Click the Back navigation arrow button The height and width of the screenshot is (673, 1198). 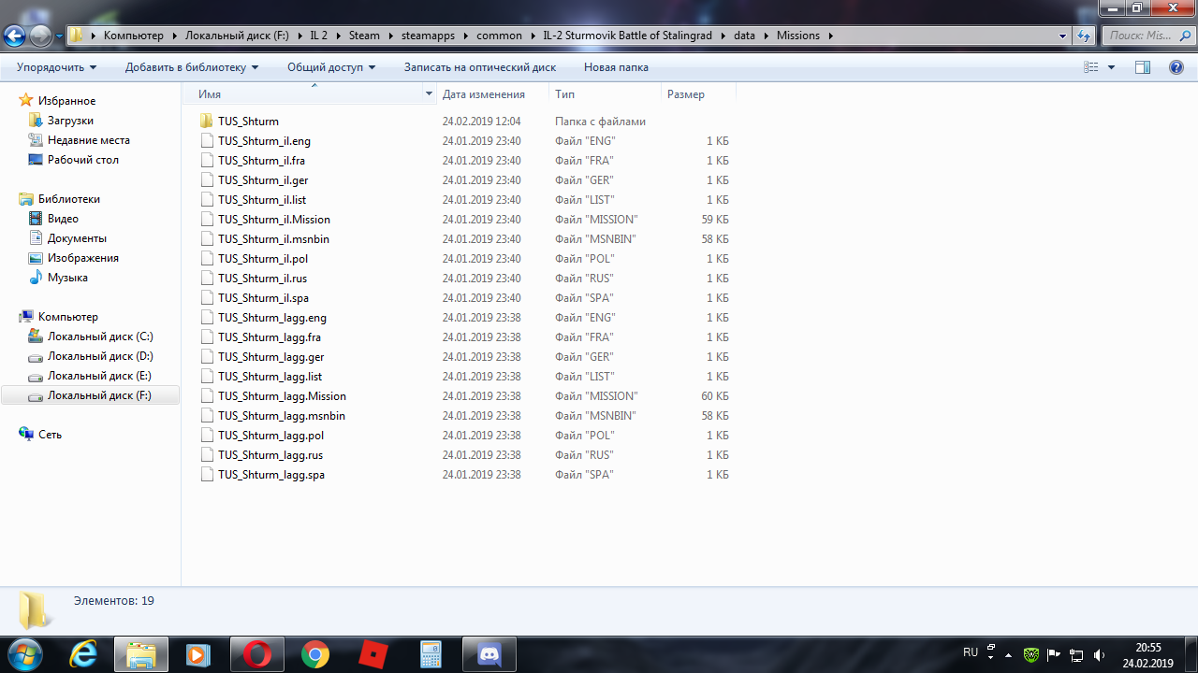click(x=15, y=36)
